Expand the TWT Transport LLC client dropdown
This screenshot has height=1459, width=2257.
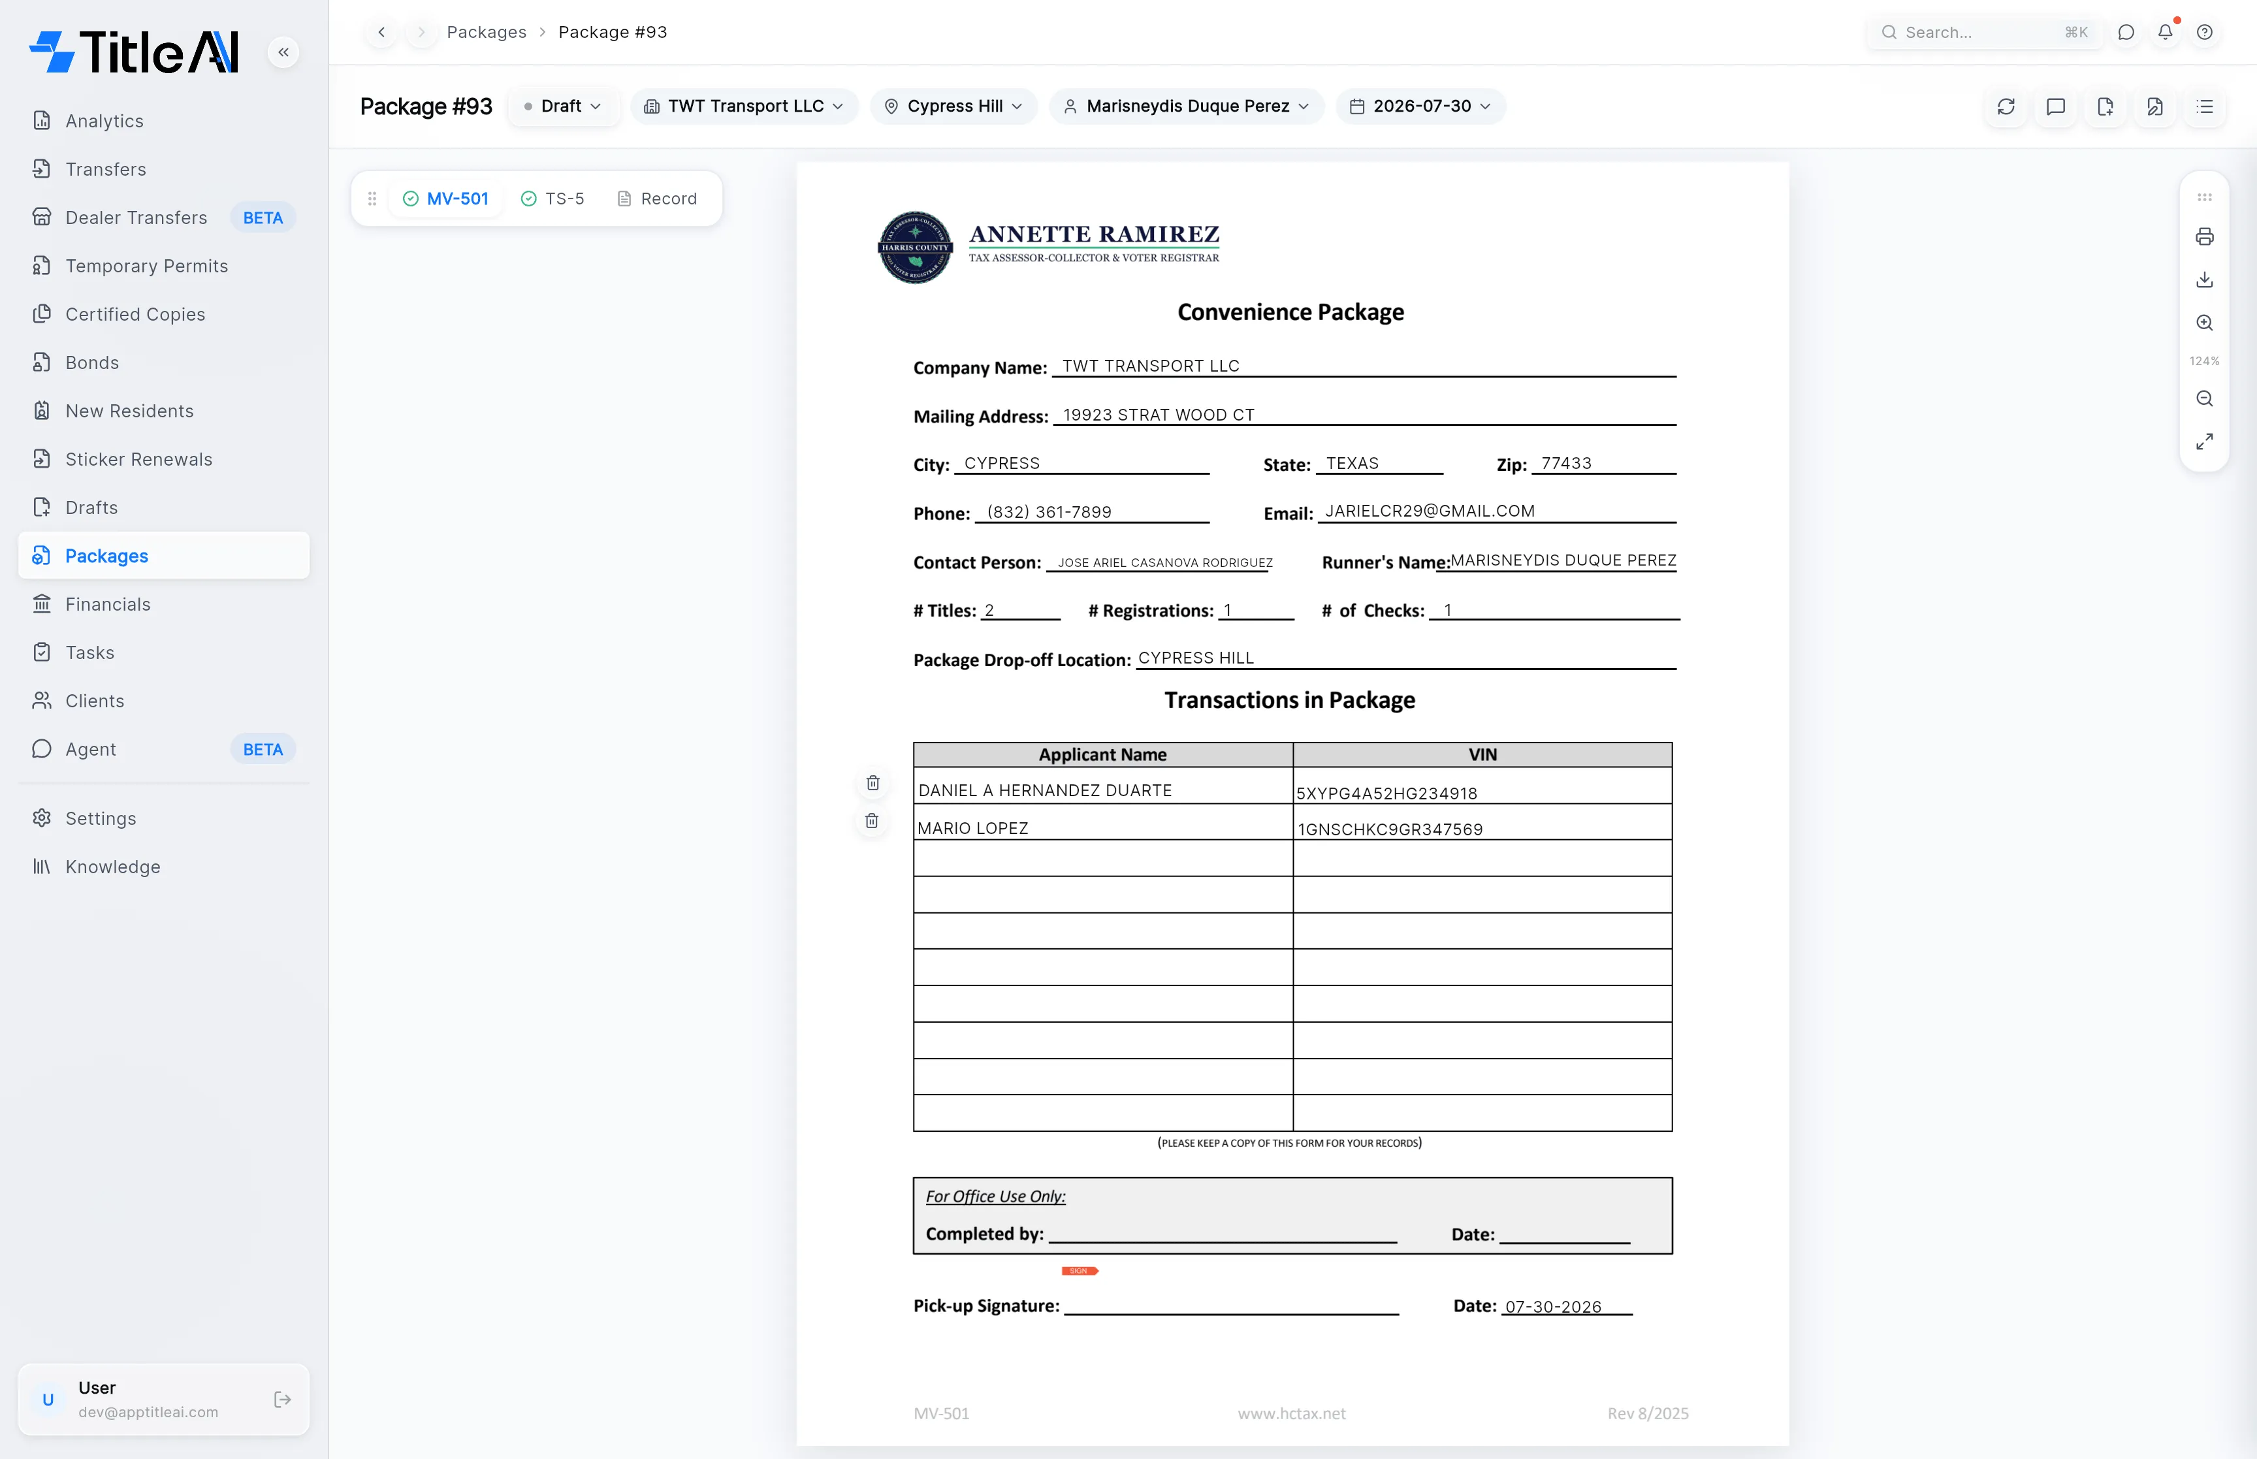point(743,106)
